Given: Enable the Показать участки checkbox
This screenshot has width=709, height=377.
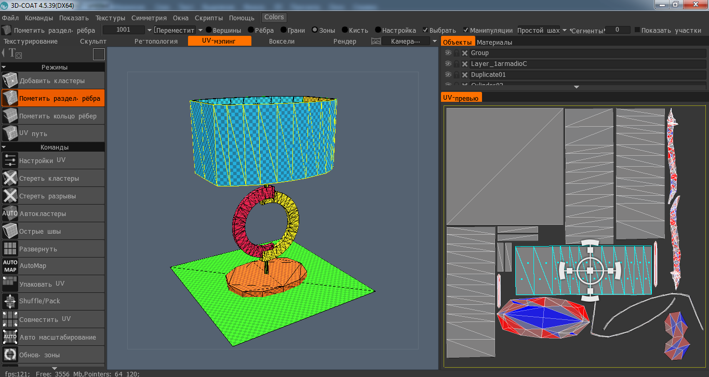Looking at the screenshot, I should pyautogui.click(x=637, y=30).
